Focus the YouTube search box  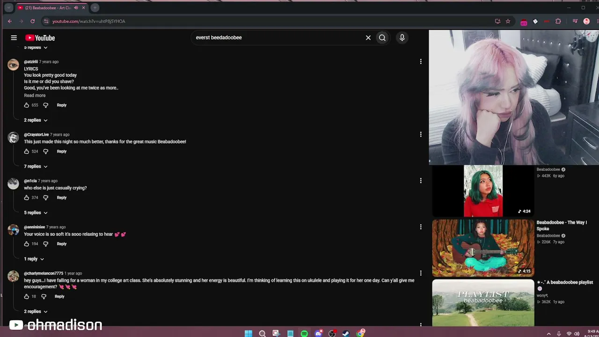tap(279, 38)
